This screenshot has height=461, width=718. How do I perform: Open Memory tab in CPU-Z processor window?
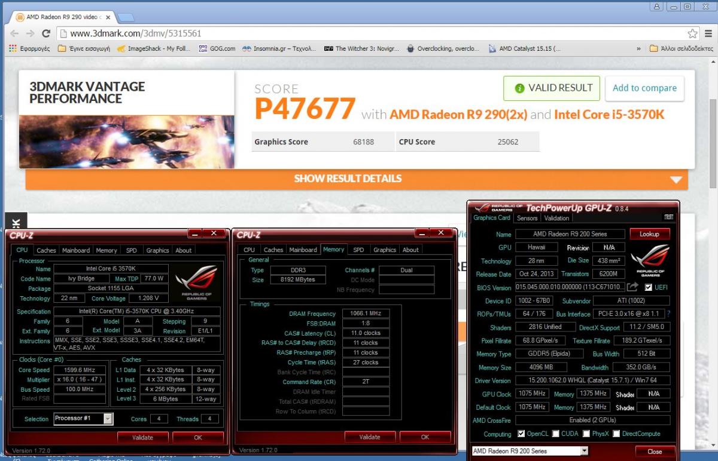coord(107,250)
